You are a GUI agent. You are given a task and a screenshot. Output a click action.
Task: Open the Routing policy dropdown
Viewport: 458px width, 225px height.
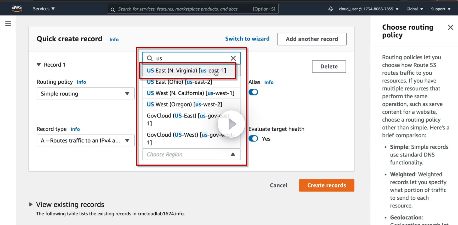pyautogui.click(x=86, y=93)
